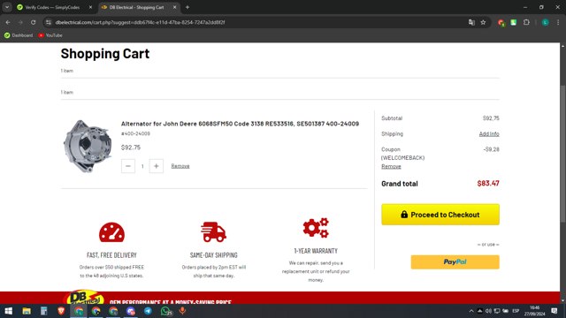
Task: Click the Fast, Free Delivery speedometer icon
Action: (x=111, y=232)
